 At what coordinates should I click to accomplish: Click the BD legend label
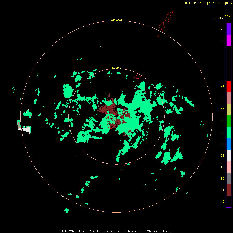click(x=222, y=110)
